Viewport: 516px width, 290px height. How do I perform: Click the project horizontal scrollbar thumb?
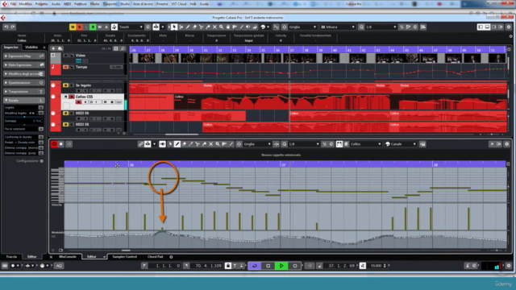(181, 135)
